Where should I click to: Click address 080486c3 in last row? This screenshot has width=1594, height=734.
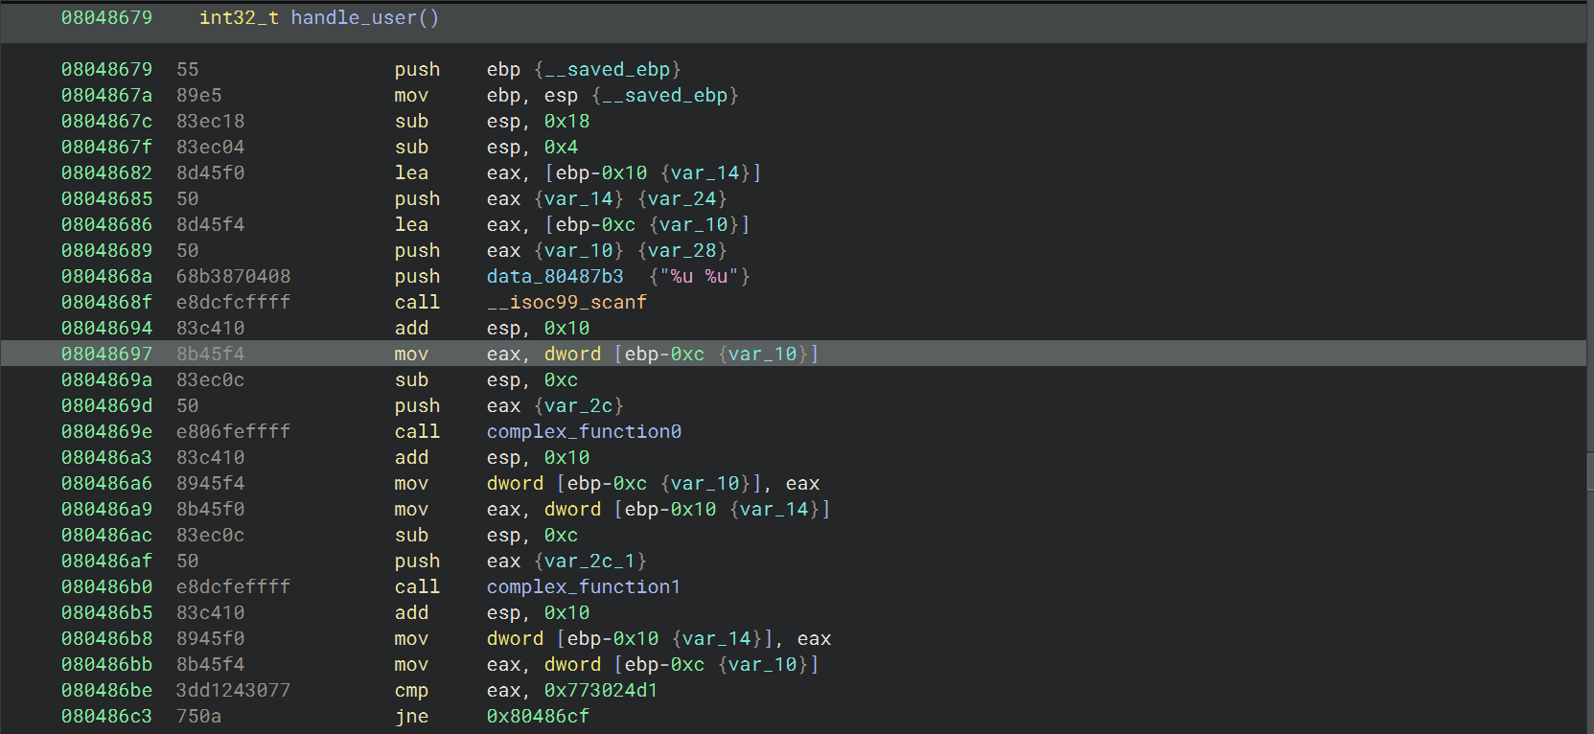click(106, 717)
